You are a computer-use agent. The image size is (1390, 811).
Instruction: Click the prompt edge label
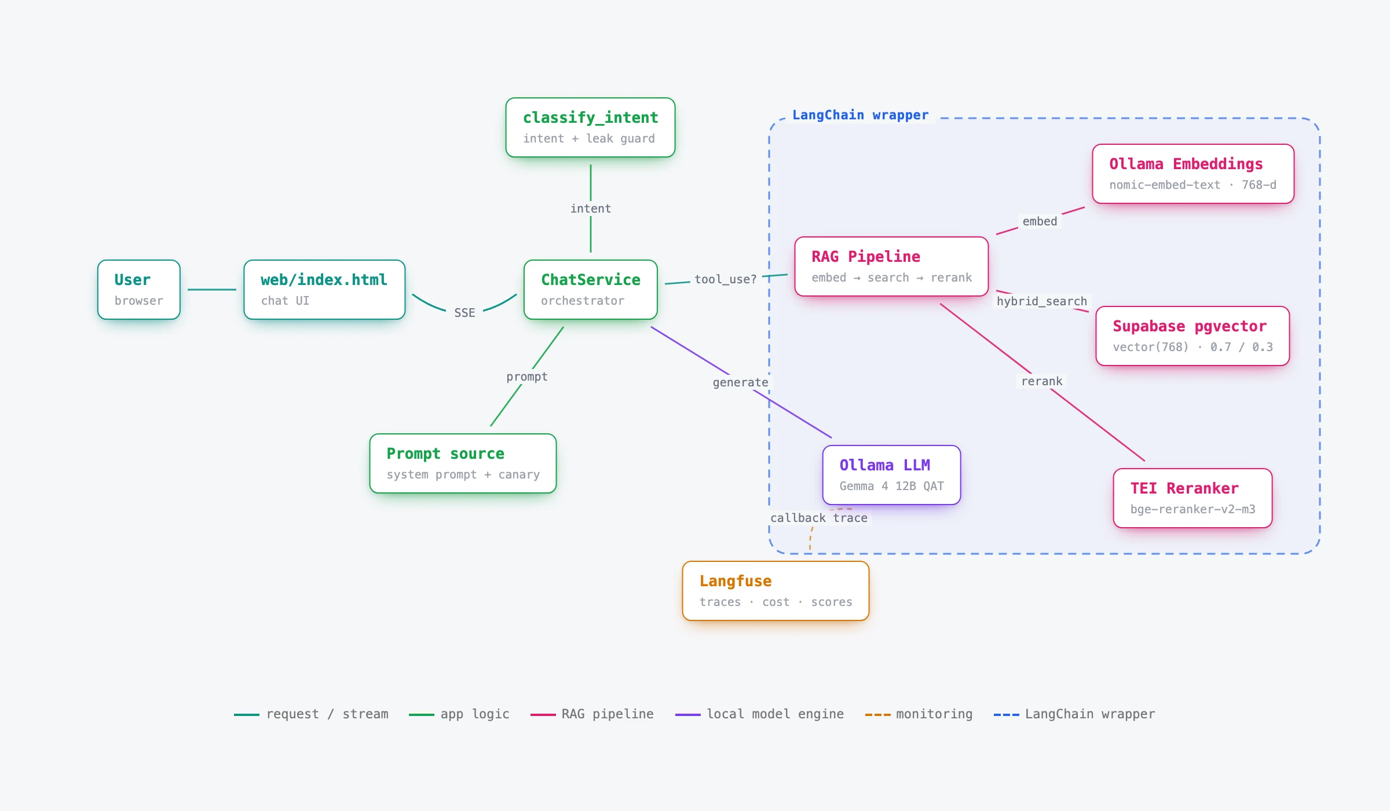click(x=526, y=377)
